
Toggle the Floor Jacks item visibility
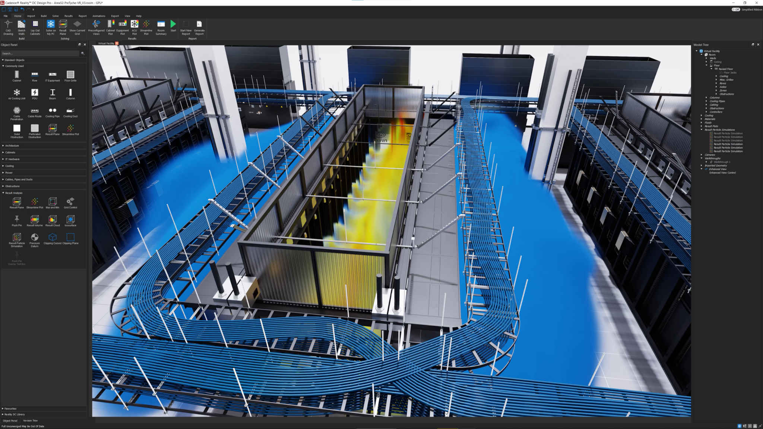click(x=730, y=73)
